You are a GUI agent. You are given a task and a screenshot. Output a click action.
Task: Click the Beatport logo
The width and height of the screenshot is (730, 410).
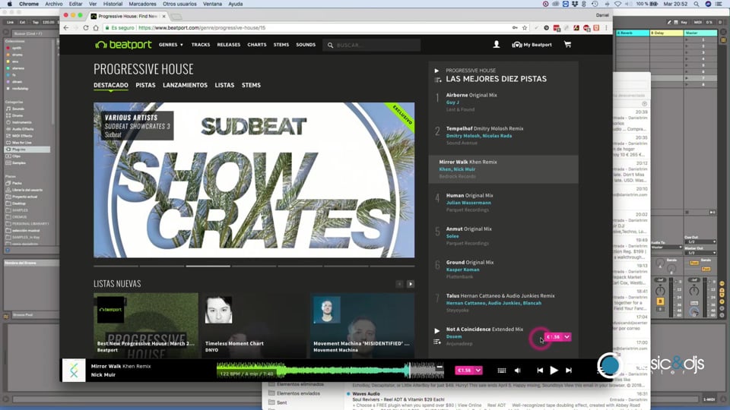(123, 45)
